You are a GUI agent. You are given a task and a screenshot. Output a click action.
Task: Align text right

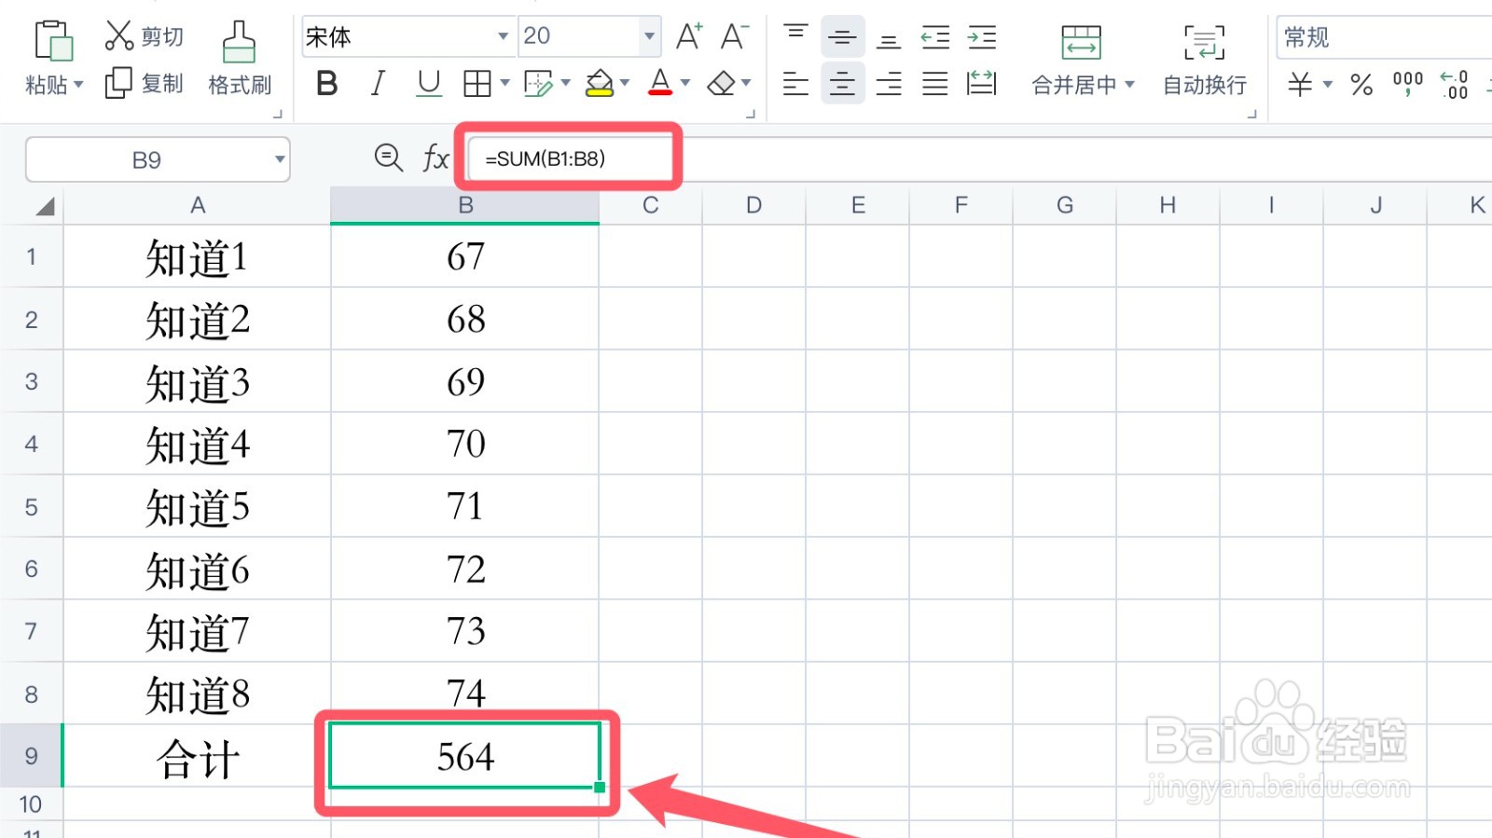pos(889,84)
